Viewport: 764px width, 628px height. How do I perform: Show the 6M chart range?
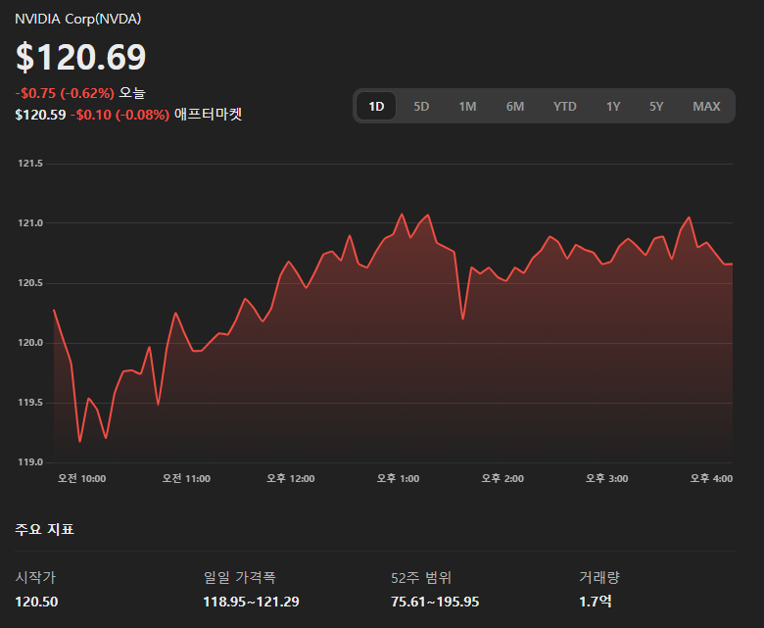[515, 106]
